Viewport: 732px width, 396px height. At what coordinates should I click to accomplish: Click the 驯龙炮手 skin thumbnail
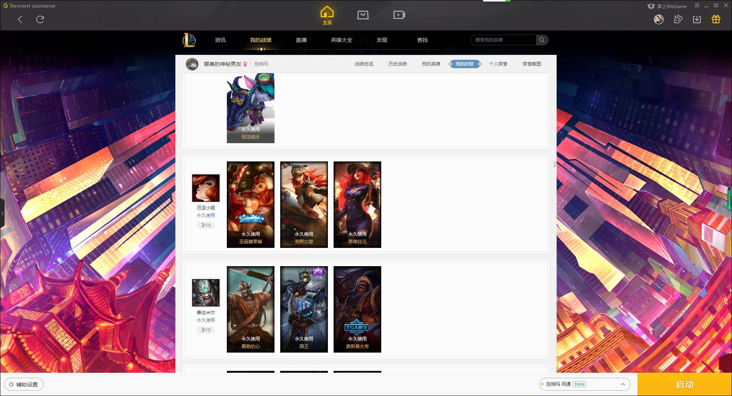[250, 108]
